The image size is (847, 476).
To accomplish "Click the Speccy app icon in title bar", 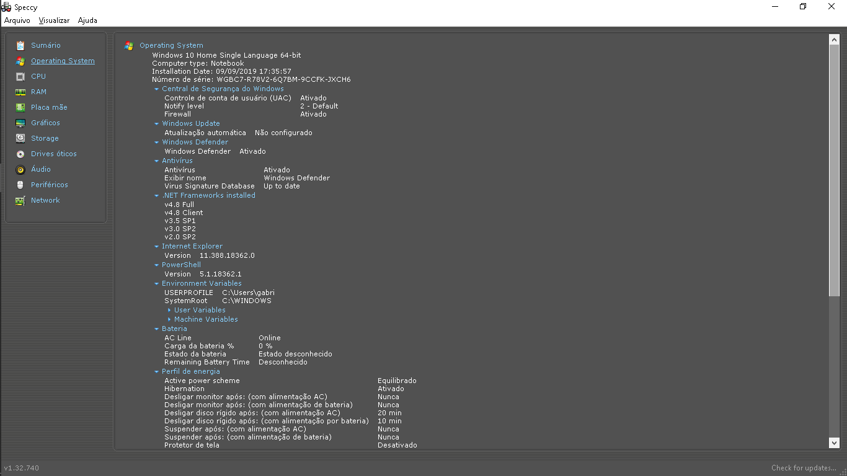I will click(x=6, y=7).
